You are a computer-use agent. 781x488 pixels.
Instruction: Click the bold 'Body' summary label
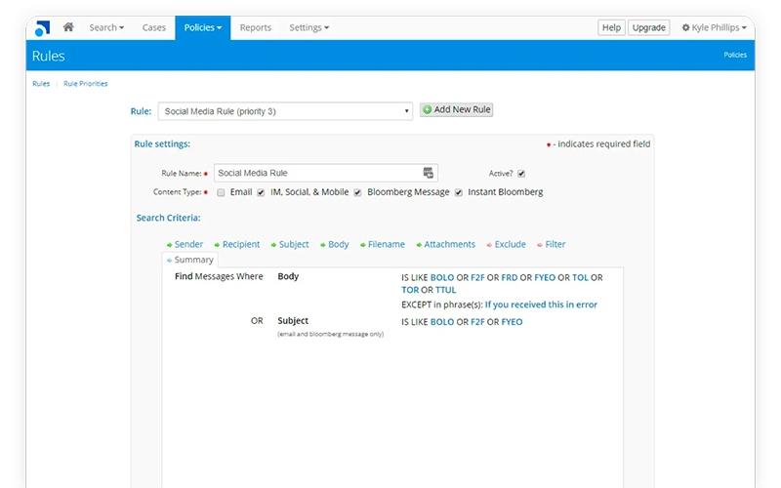point(288,276)
